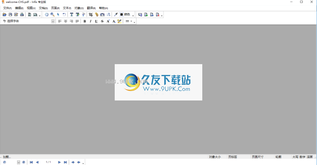Image resolution: width=317 pixels, height=165 pixels.
Task: Select the Eyedropper tool
Action: 116,15
